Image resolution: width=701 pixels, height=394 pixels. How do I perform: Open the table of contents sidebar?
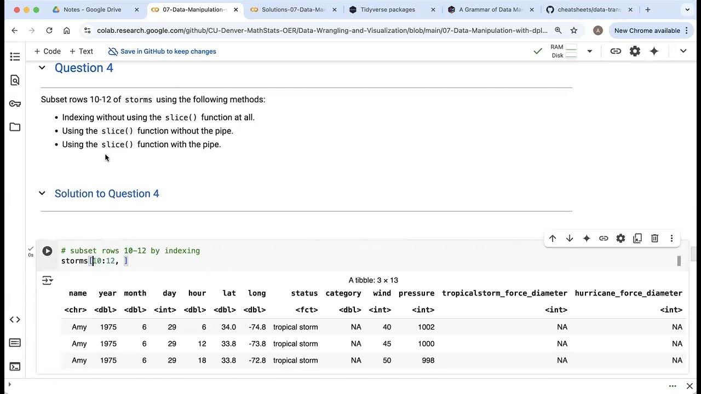15,56
